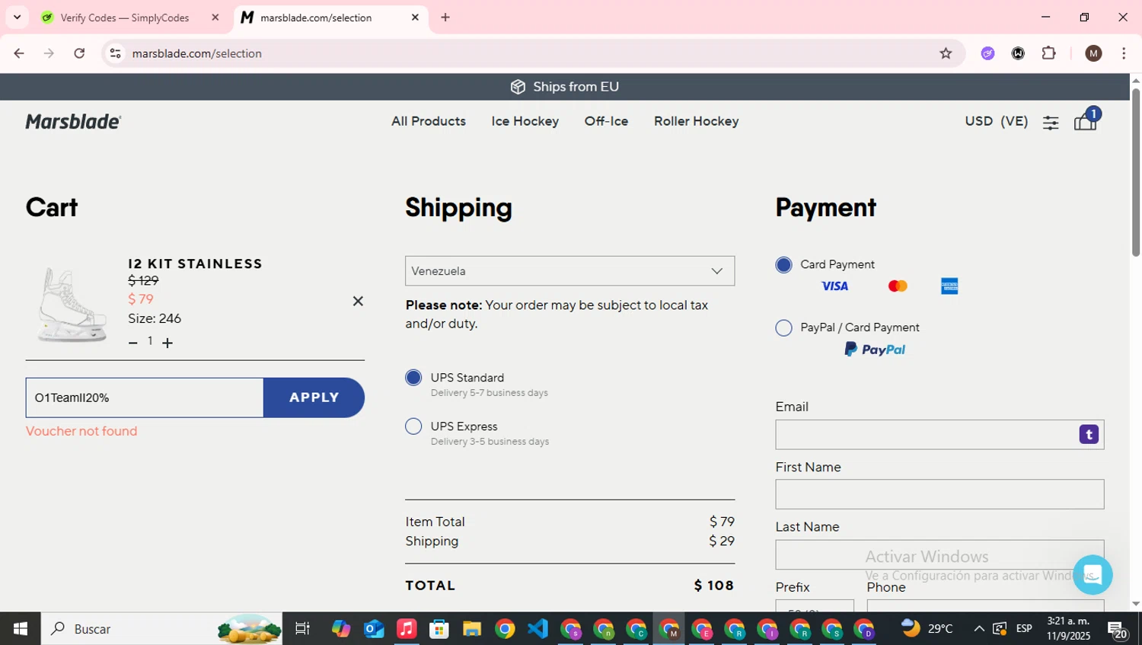Click the First Name input field
Viewport: 1142px width, 645px height.
pos(939,494)
